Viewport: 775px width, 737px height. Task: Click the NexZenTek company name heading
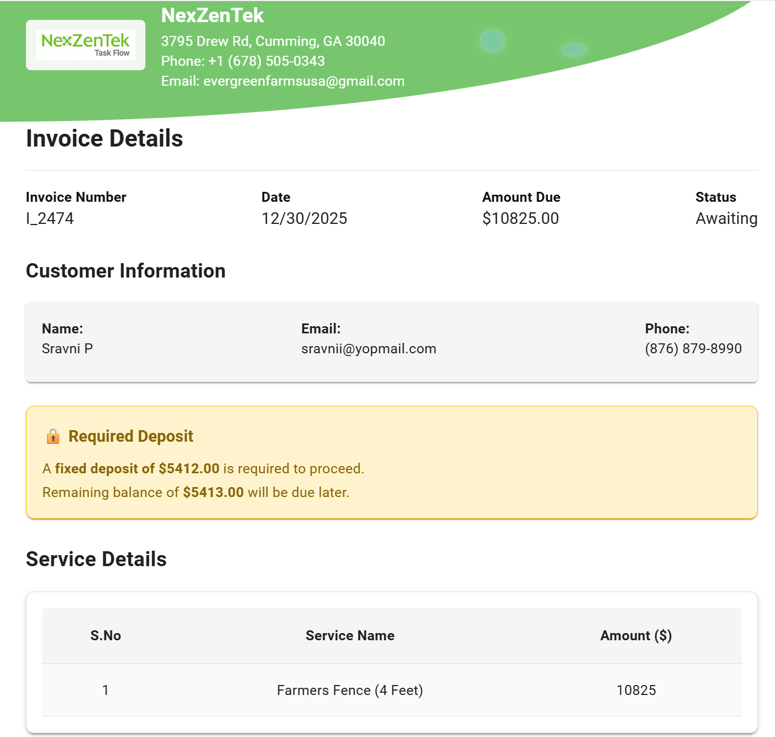[x=212, y=15]
